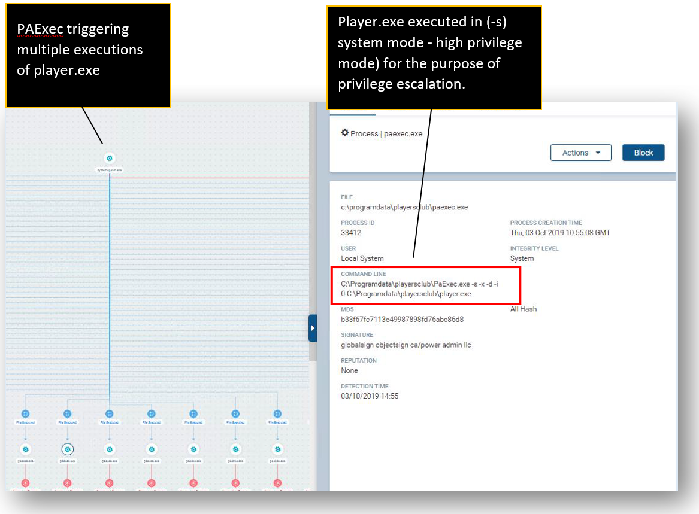Click the red alert node under selected paexec.exe
This screenshot has width=699, height=514.
(x=67, y=483)
